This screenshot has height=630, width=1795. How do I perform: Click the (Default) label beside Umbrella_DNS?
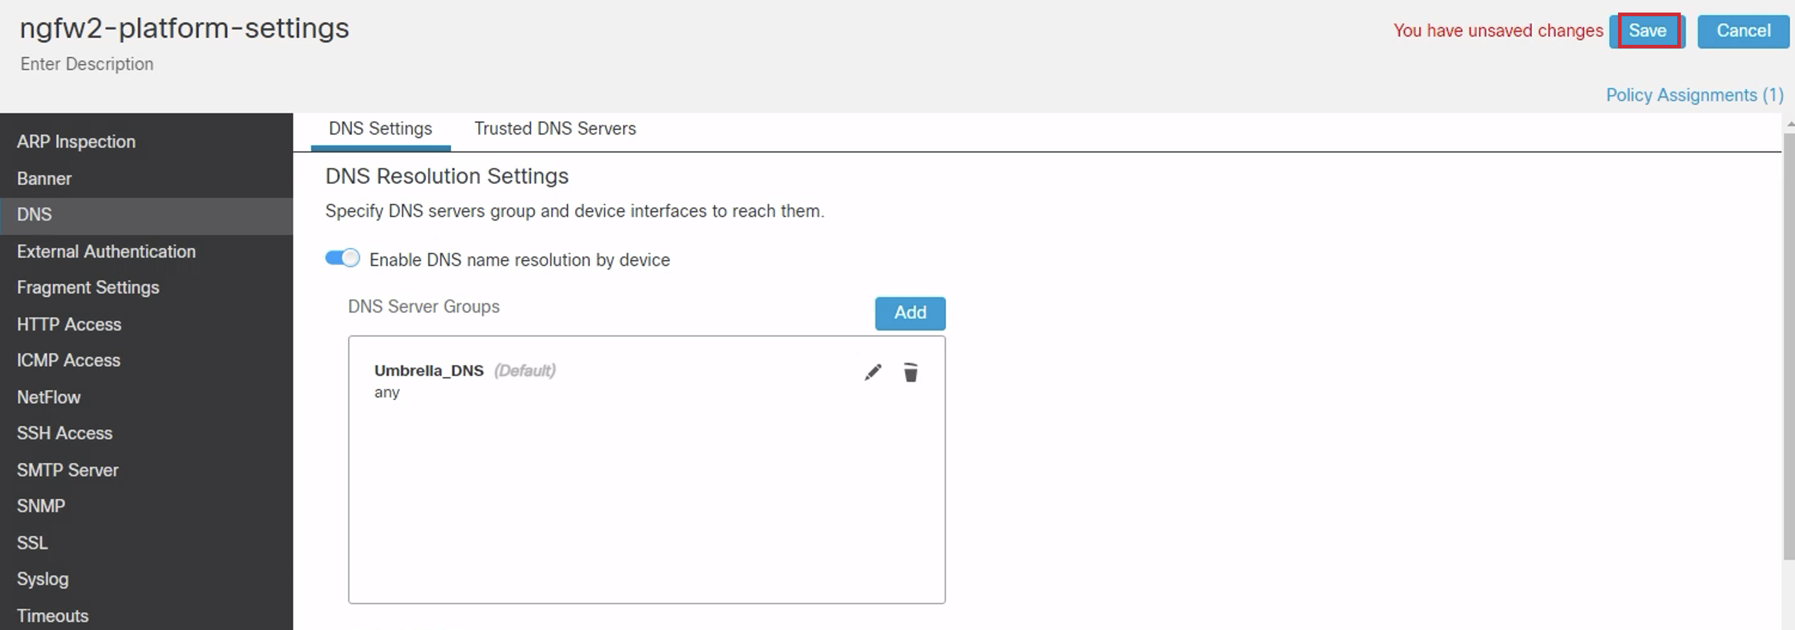tap(525, 371)
